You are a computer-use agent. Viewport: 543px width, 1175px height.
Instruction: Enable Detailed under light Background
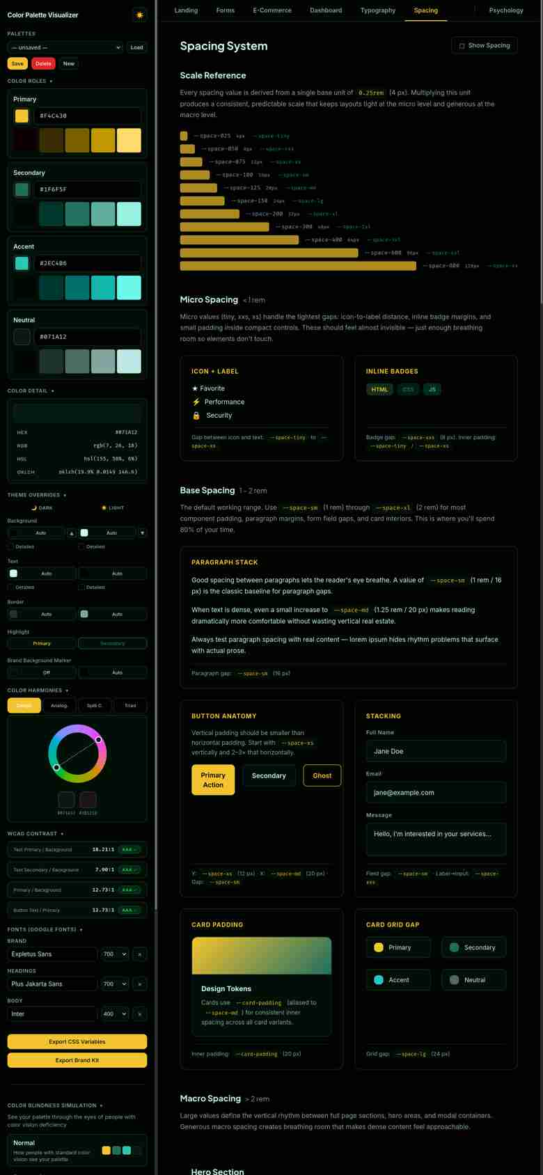(x=81, y=546)
